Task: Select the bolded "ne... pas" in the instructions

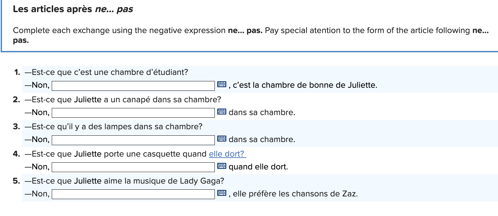Action: click(x=243, y=30)
